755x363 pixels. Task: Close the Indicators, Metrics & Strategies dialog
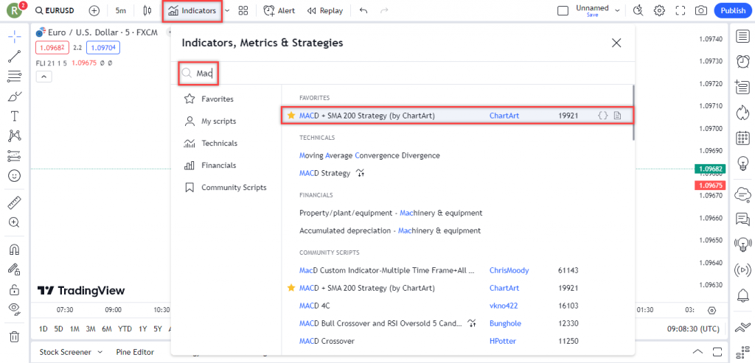616,43
